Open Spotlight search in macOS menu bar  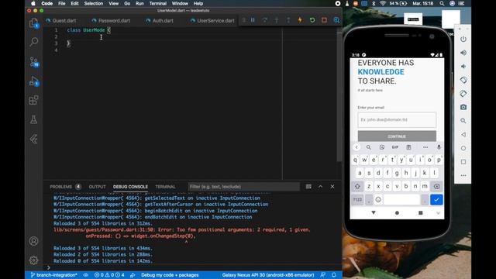pyautogui.click(x=442, y=3)
